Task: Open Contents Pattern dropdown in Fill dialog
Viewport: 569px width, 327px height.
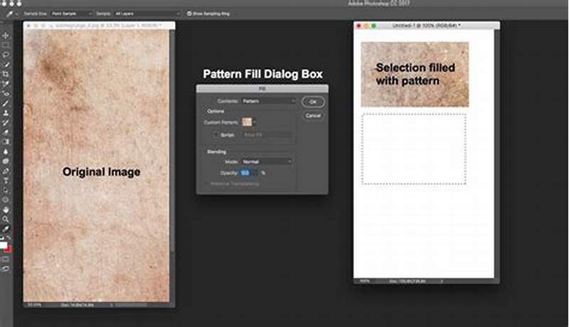Action: 269,101
